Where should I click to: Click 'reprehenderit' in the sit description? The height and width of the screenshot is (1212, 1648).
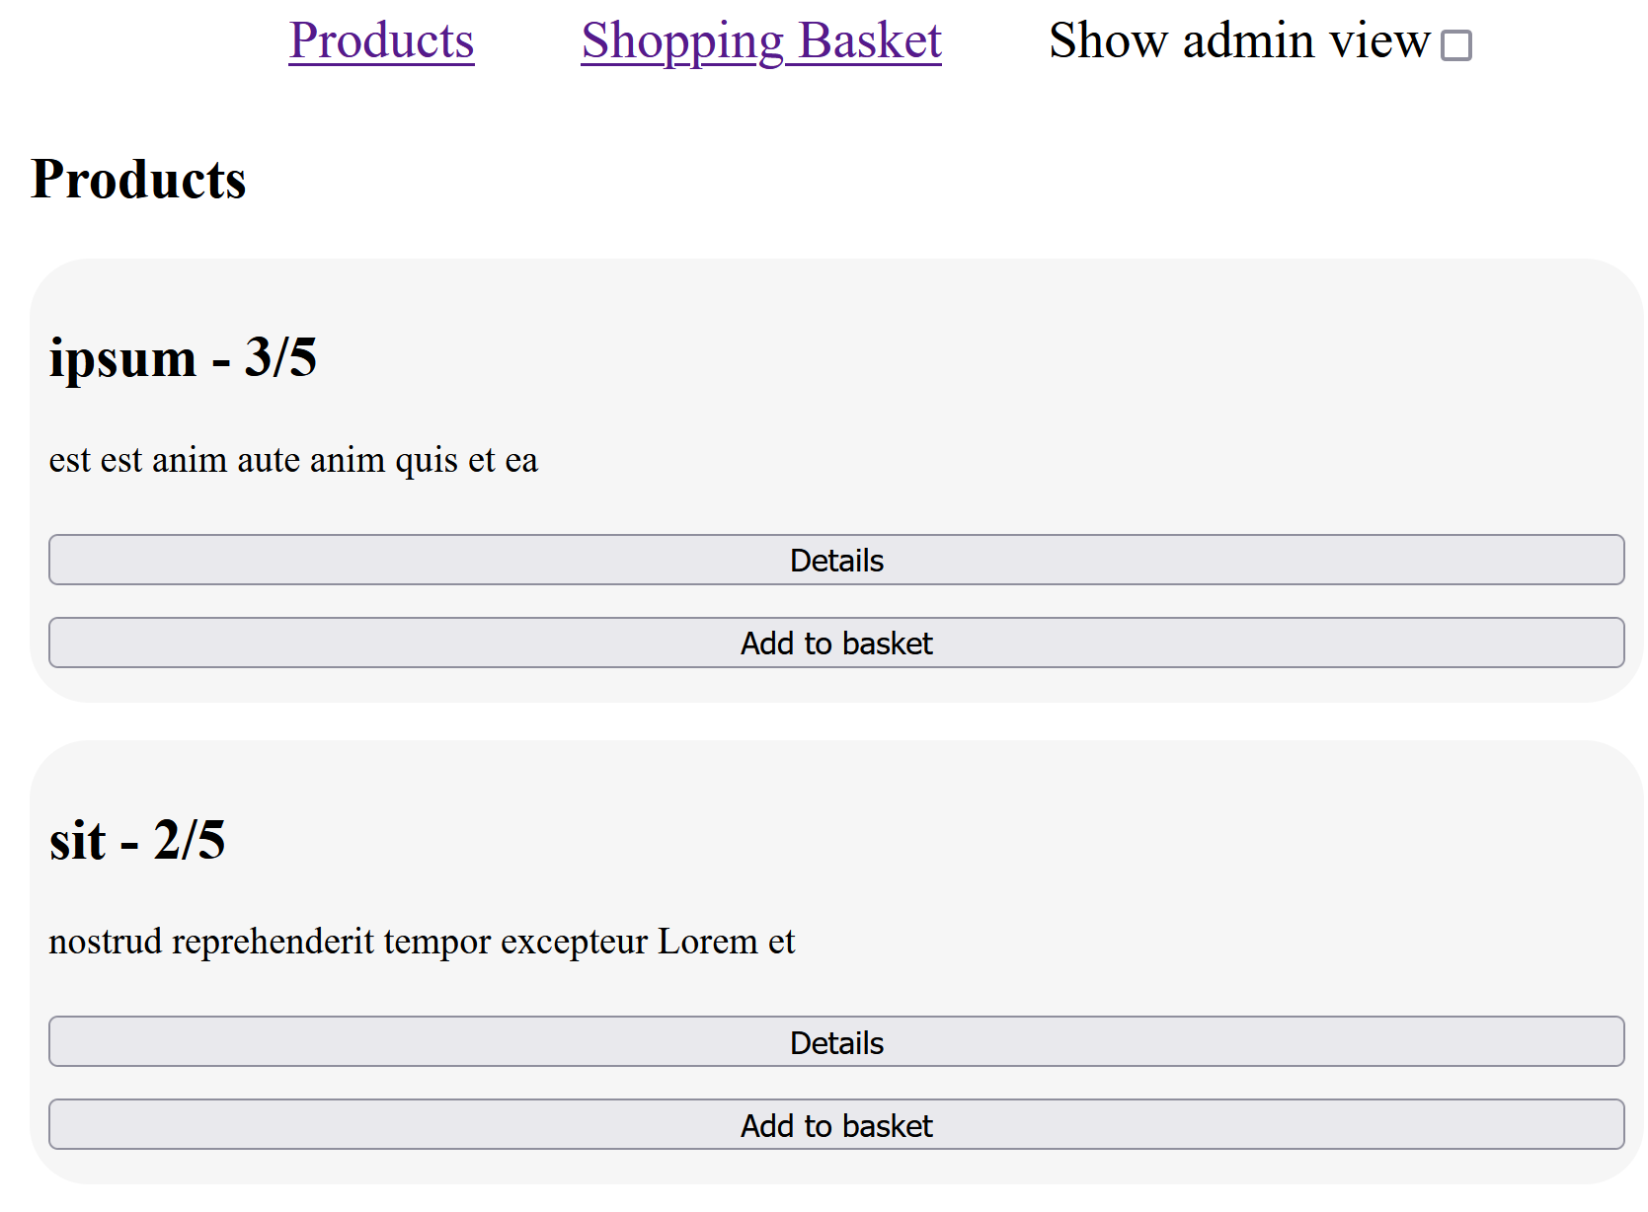coord(273,942)
